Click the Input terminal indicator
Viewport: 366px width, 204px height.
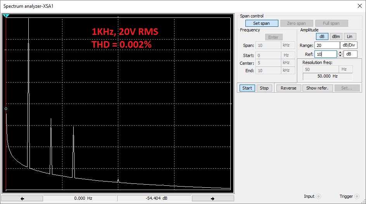[319, 197]
